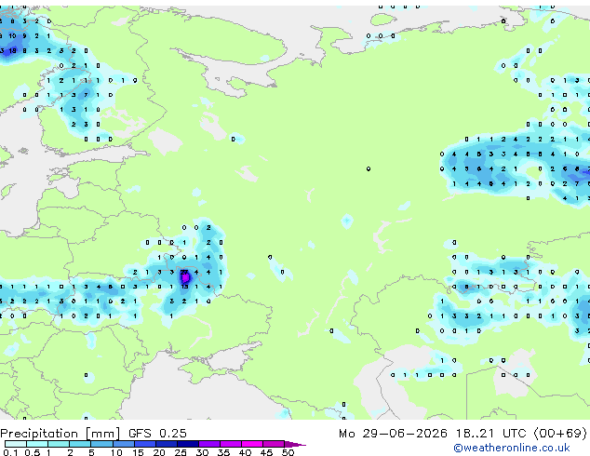Click the legend label '50'

tap(288, 452)
